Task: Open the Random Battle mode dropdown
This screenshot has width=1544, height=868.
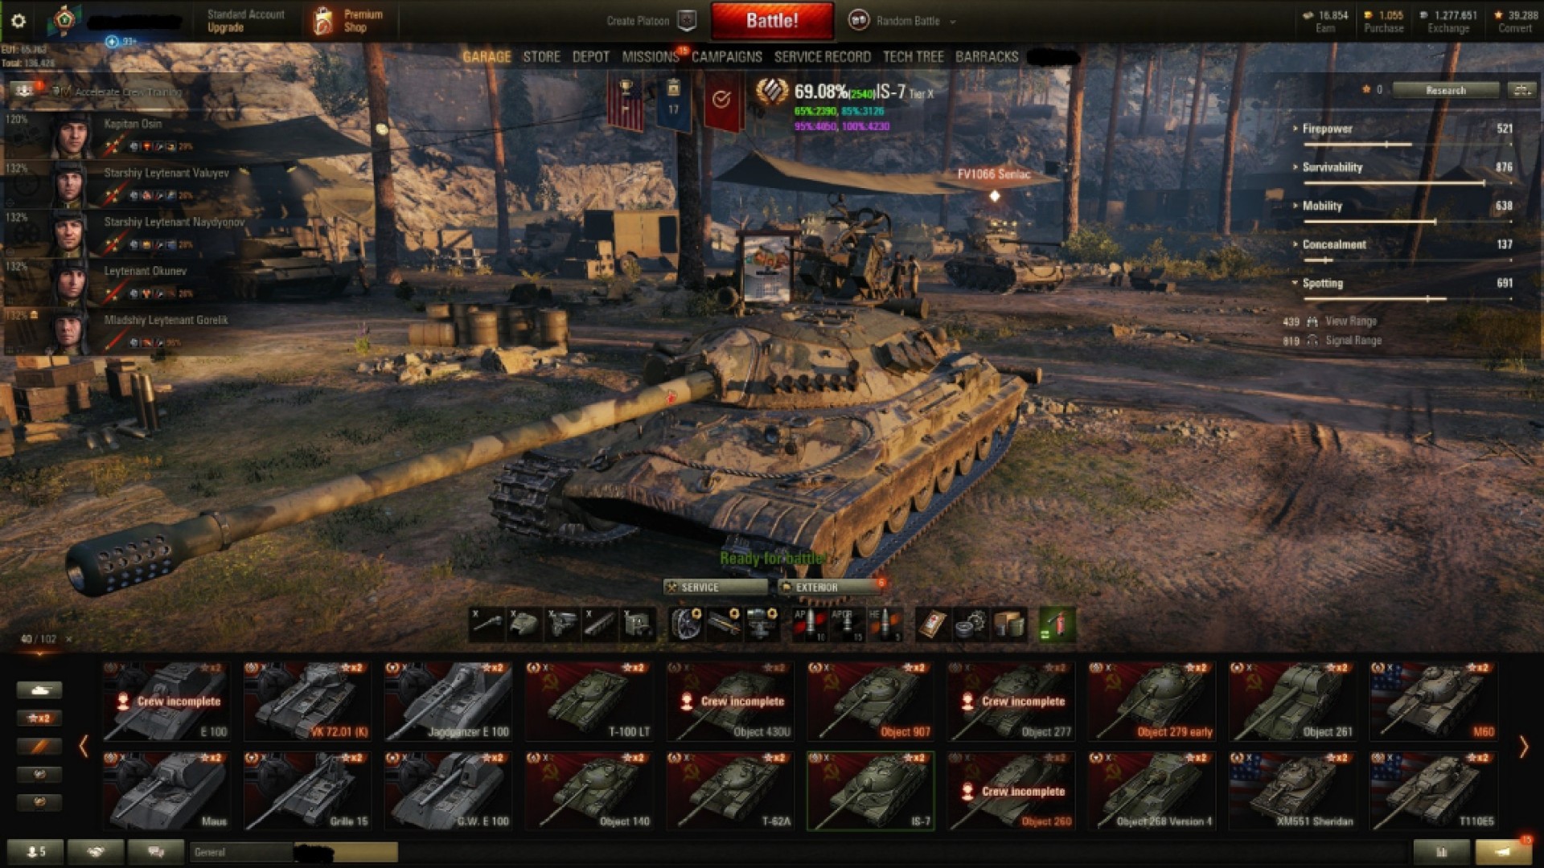Action: [x=906, y=21]
